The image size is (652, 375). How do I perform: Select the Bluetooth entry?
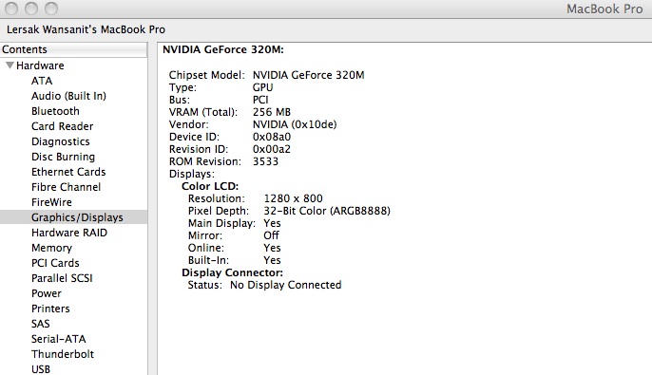tap(55, 111)
